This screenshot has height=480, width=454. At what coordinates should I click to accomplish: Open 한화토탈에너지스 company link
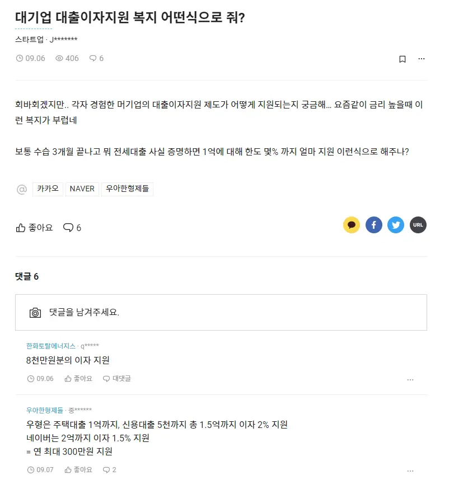click(51, 346)
